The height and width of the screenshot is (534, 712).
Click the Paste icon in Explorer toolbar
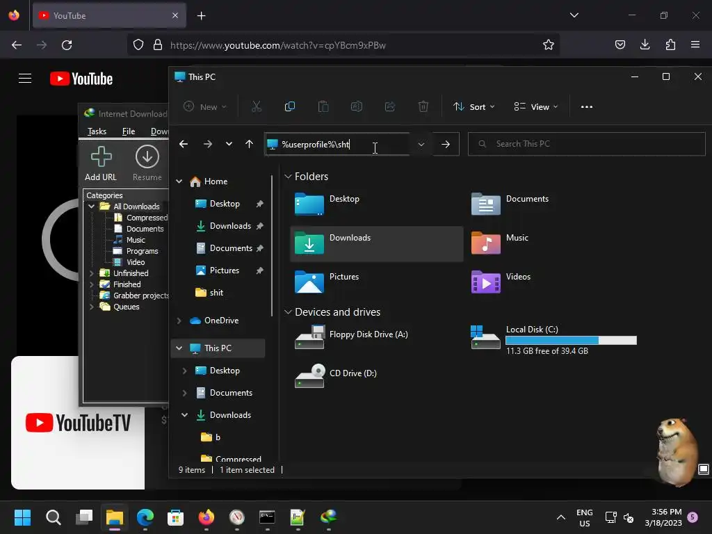click(x=323, y=106)
